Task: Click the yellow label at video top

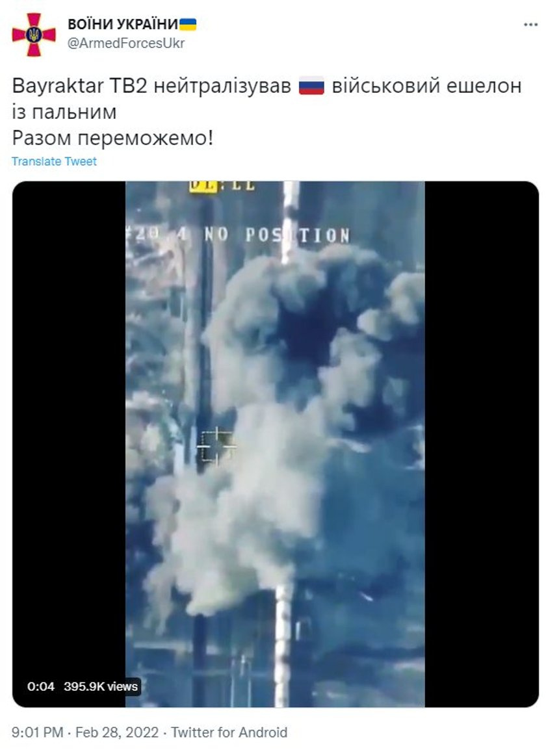Action: point(203,186)
